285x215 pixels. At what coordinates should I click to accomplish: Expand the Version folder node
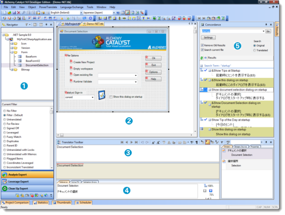(x=12, y=48)
